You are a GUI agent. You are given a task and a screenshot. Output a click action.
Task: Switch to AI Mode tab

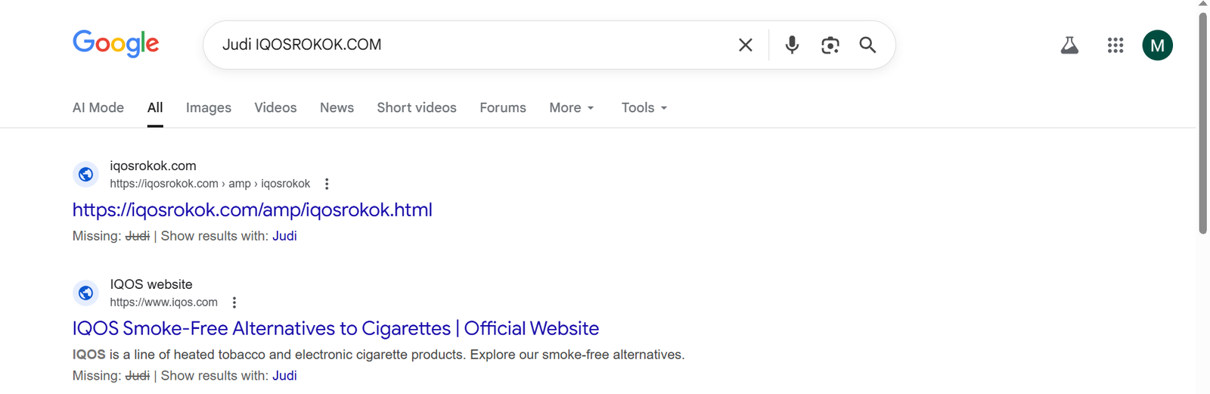[x=98, y=107]
